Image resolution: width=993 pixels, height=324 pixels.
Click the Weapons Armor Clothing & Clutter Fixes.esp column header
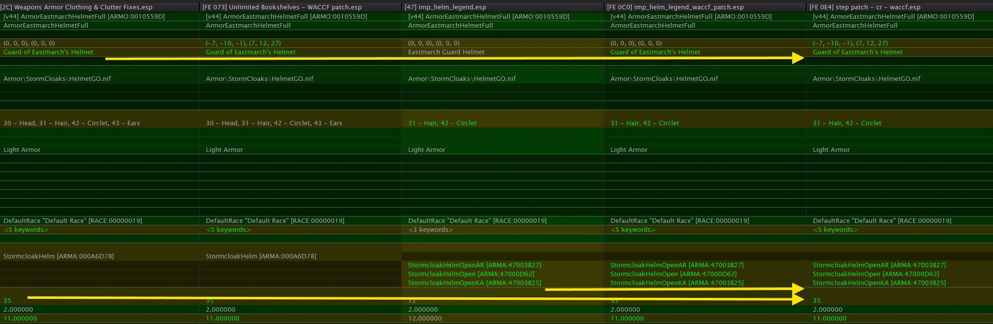76,7
